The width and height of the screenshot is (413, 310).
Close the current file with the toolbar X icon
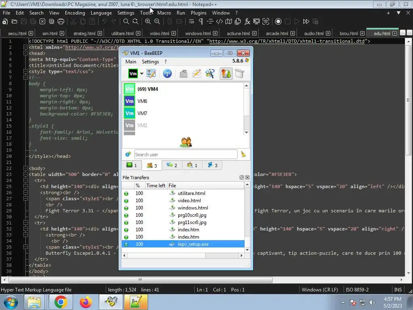(x=42, y=22)
